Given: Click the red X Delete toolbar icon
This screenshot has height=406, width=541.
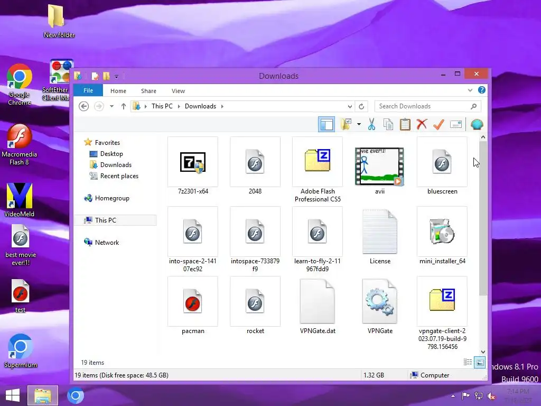Looking at the screenshot, I should (422, 124).
